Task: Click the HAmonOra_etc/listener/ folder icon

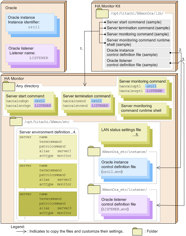Action: coord(94,189)
